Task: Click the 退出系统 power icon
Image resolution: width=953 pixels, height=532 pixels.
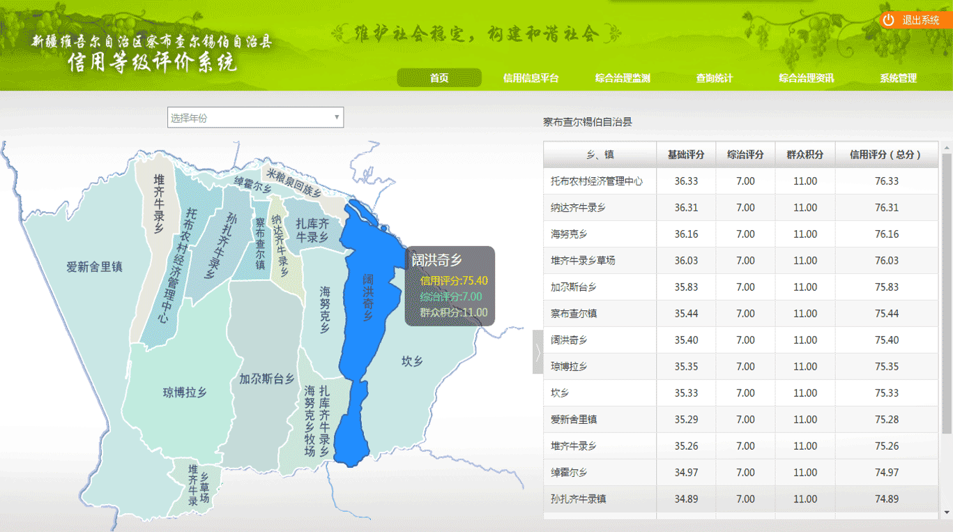Action: click(x=888, y=20)
